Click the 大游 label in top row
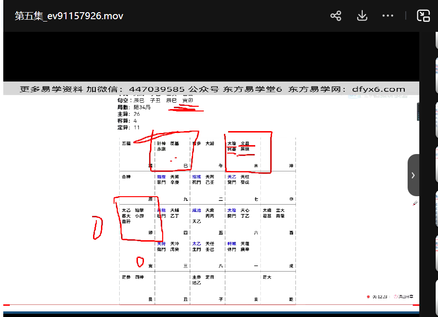This screenshot has height=317, width=438. point(210,143)
